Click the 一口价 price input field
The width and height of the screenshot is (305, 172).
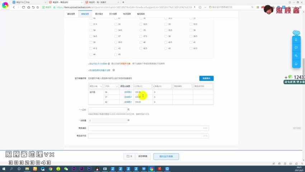pos(108,109)
